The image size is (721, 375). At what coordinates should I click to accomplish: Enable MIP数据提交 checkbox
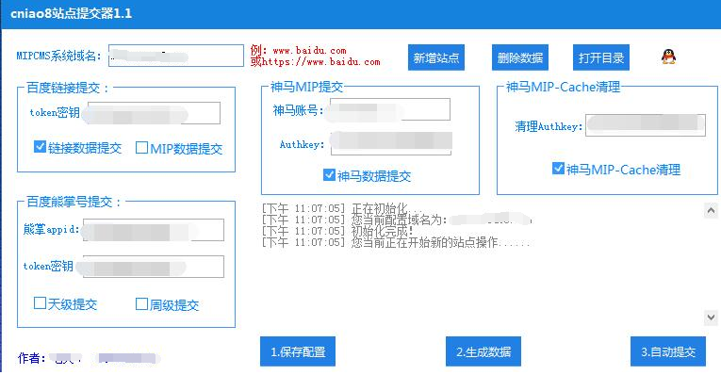click(141, 148)
